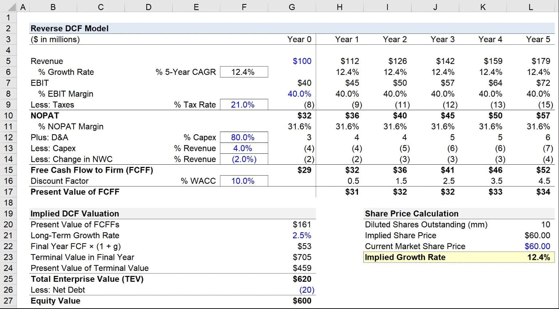Image resolution: width=559 pixels, height=309 pixels.
Task: Select the row 10 header
Action: 8,116
